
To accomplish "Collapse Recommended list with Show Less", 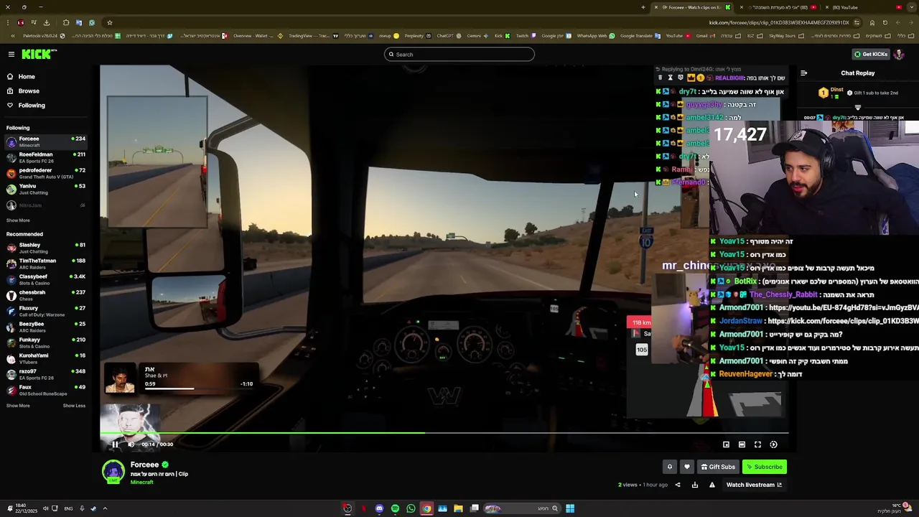I will coord(74,406).
